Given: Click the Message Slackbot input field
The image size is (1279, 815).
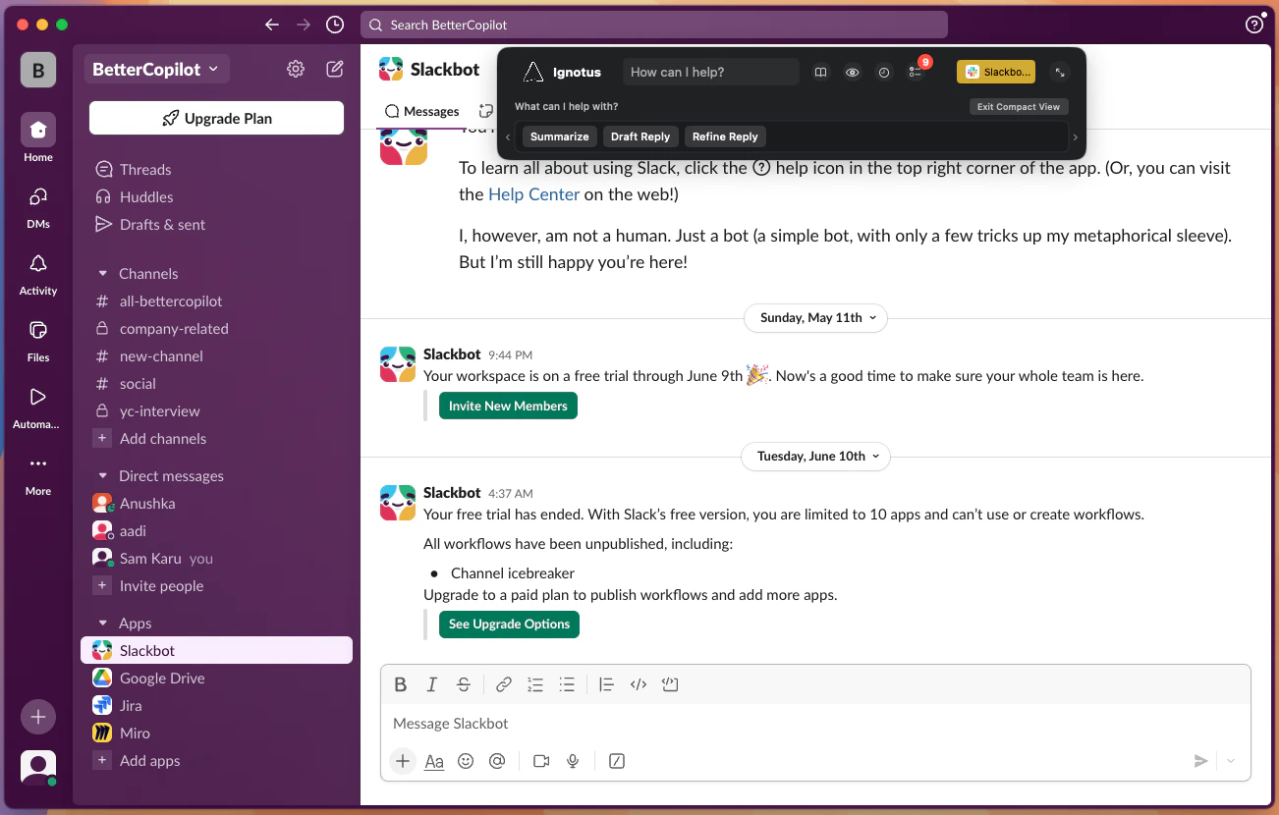Looking at the screenshot, I should [x=688, y=724].
